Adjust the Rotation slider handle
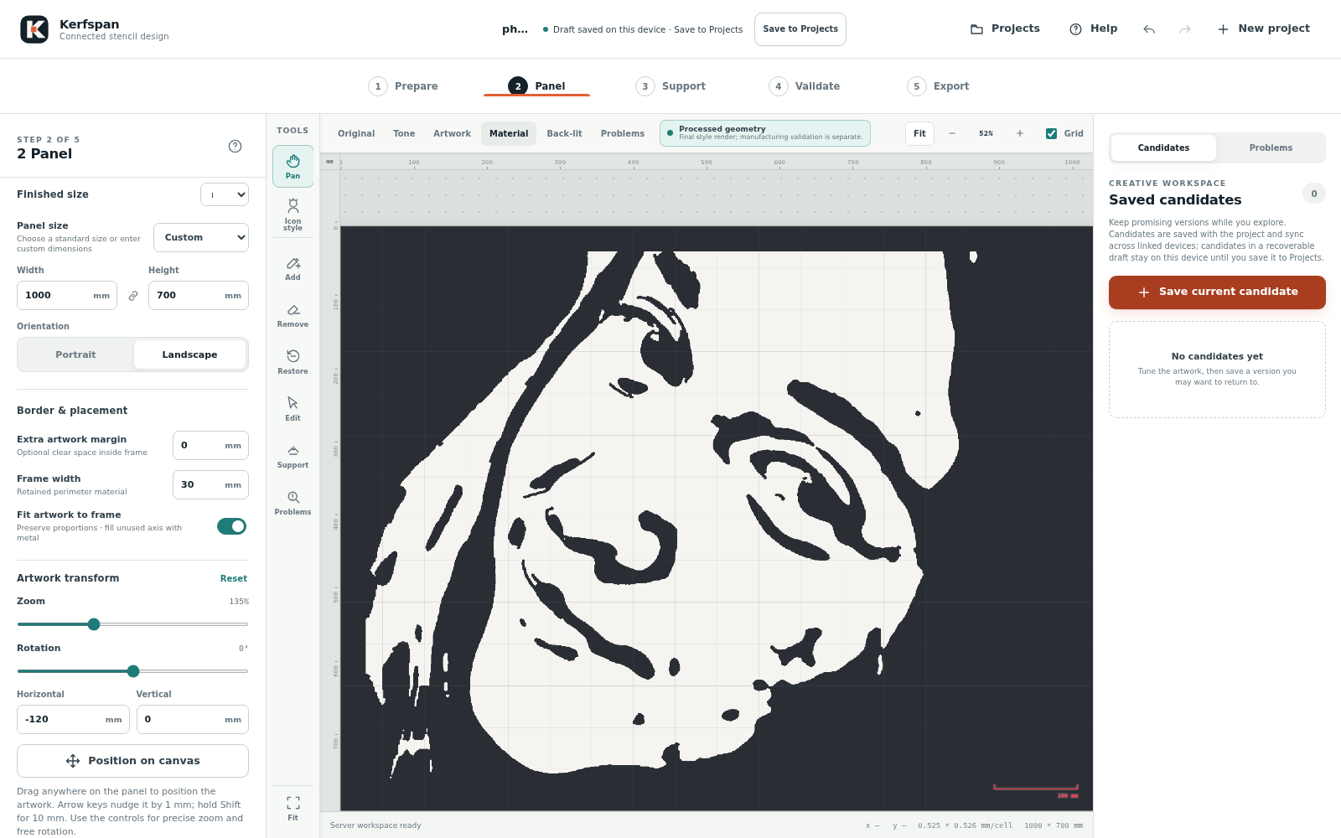 tap(133, 671)
